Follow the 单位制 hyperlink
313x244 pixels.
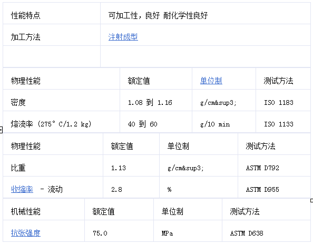[211, 81]
